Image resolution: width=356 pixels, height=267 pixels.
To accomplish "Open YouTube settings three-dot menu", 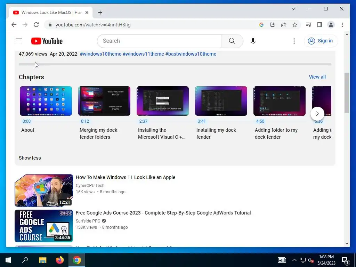I will pyautogui.click(x=294, y=41).
